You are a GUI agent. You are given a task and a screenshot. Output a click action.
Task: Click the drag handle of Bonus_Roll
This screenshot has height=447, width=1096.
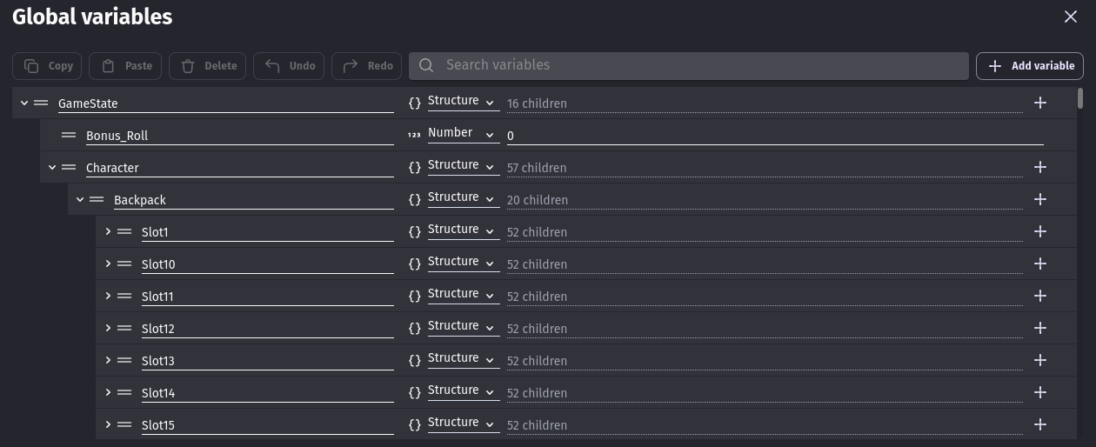click(69, 136)
